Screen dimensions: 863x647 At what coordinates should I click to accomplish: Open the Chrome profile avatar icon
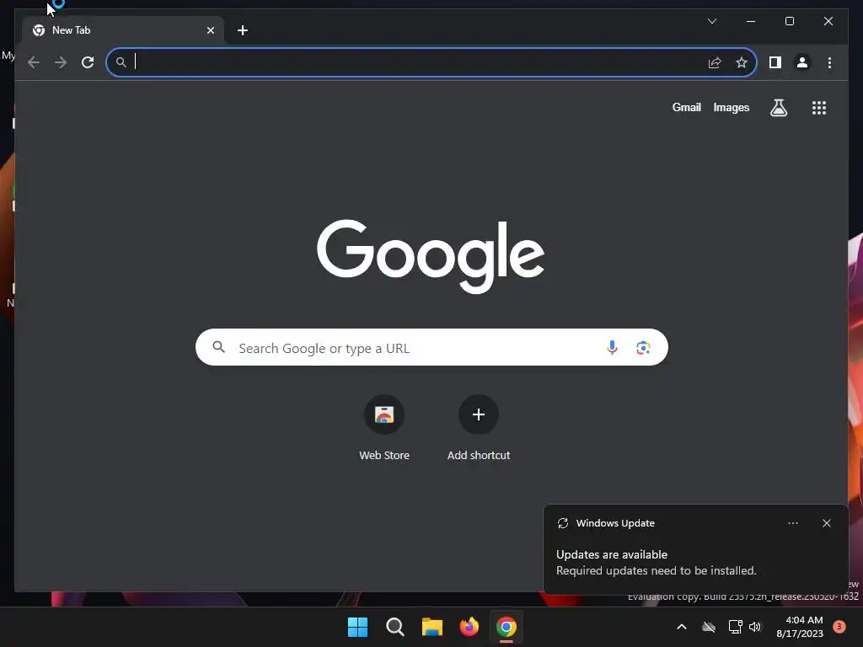pyautogui.click(x=802, y=62)
